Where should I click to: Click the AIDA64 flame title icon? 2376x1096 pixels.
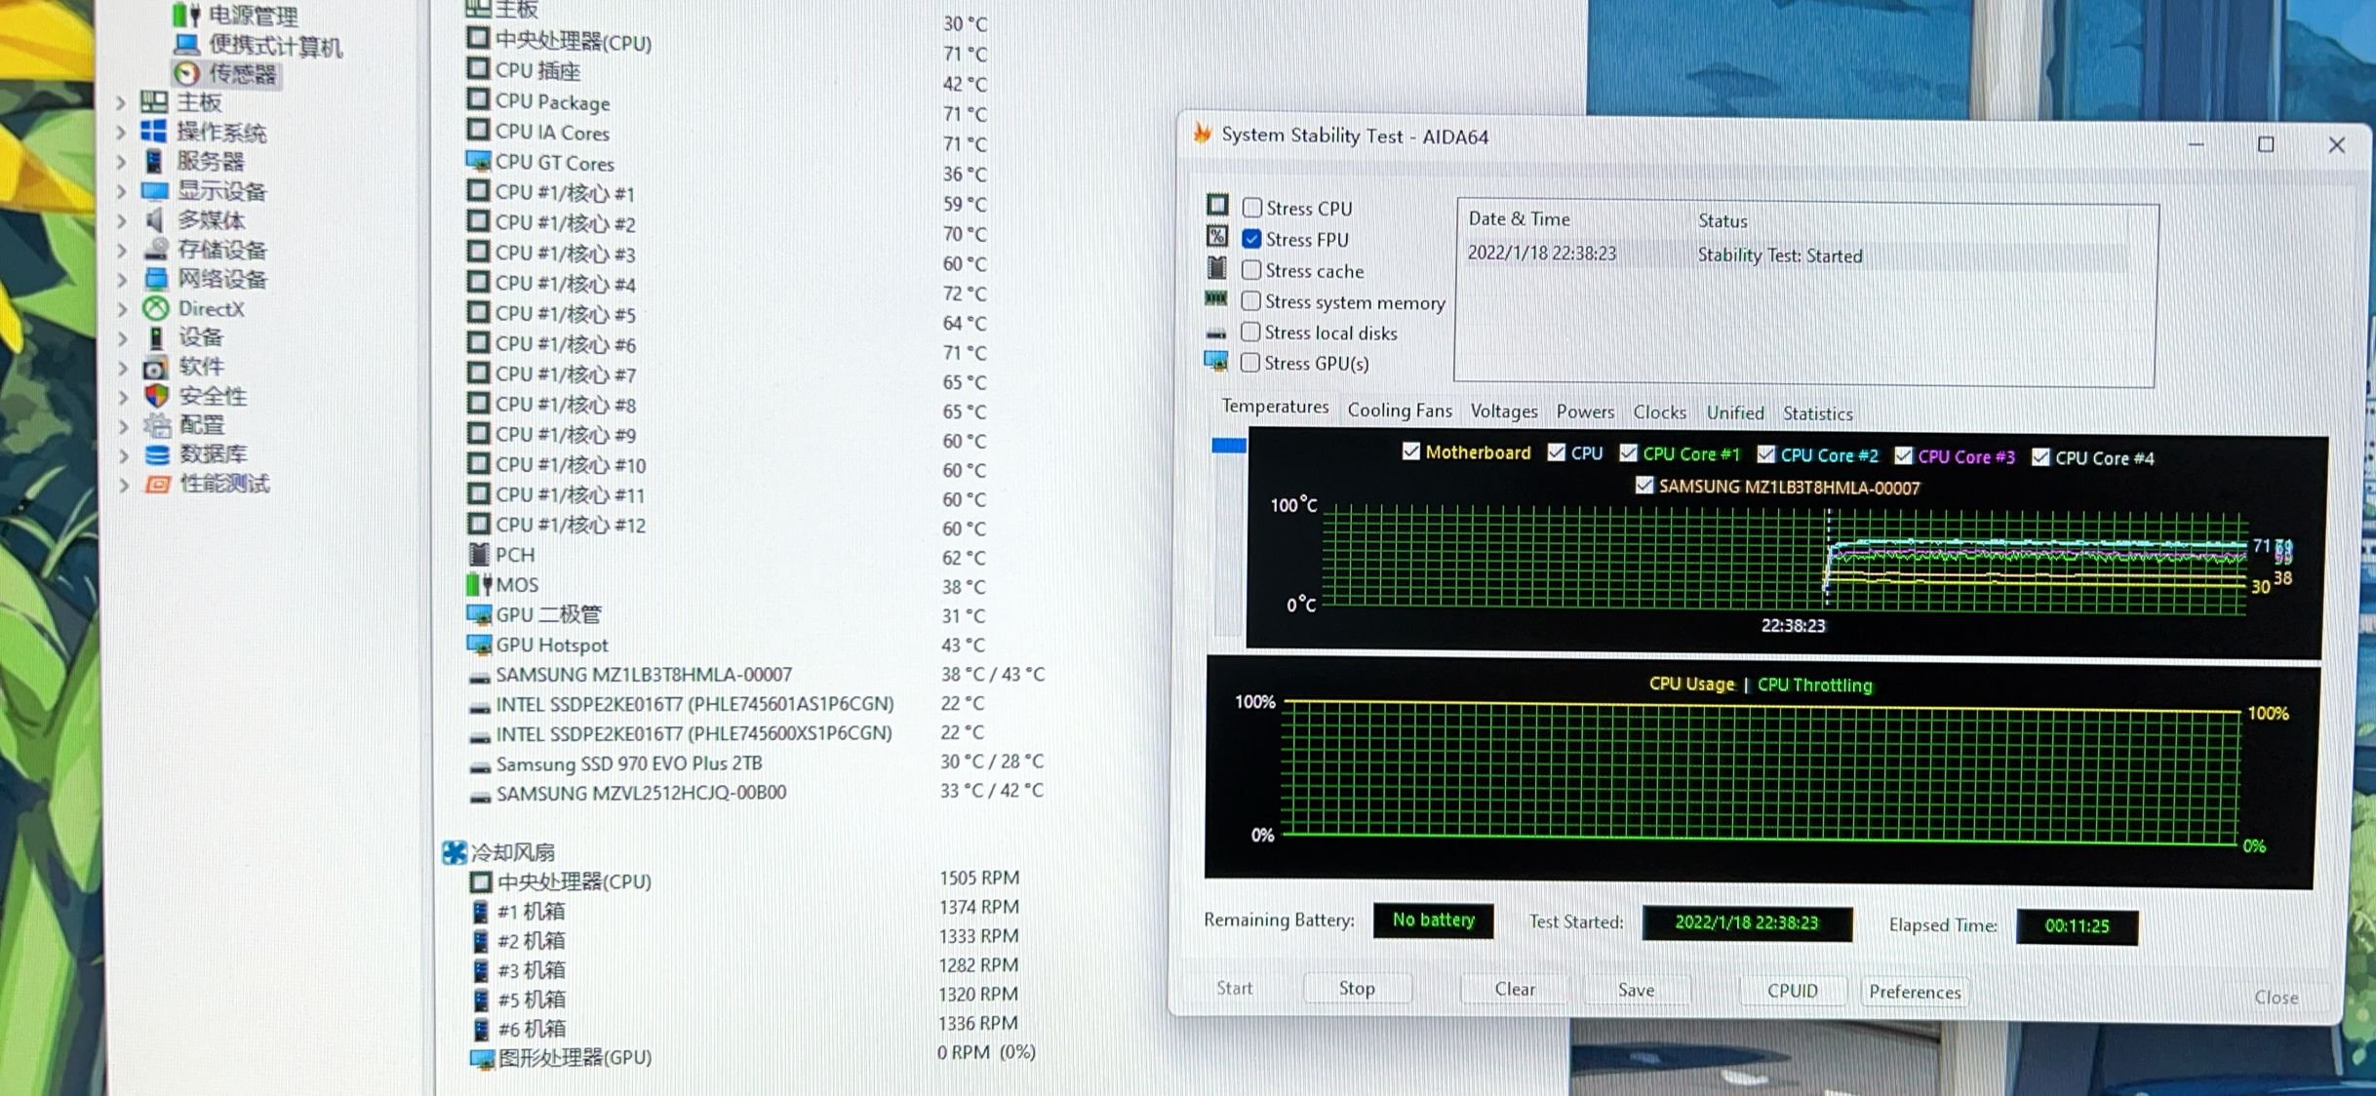pos(1203,134)
